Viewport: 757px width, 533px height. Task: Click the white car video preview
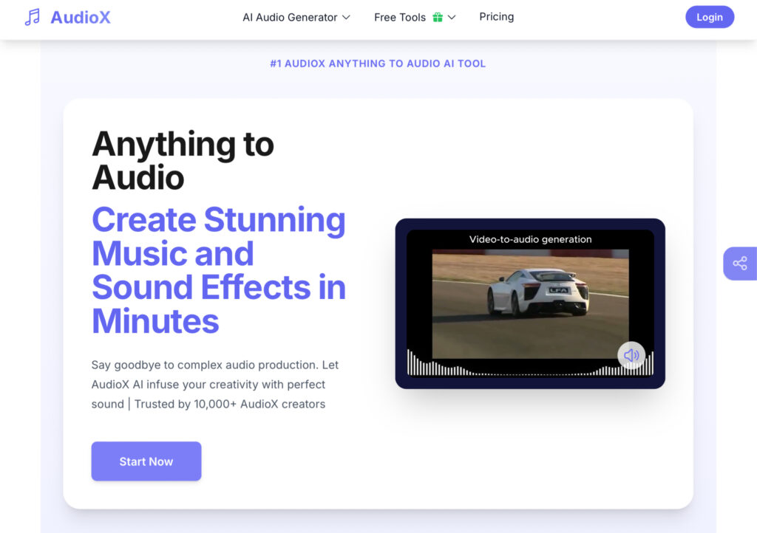point(530,303)
